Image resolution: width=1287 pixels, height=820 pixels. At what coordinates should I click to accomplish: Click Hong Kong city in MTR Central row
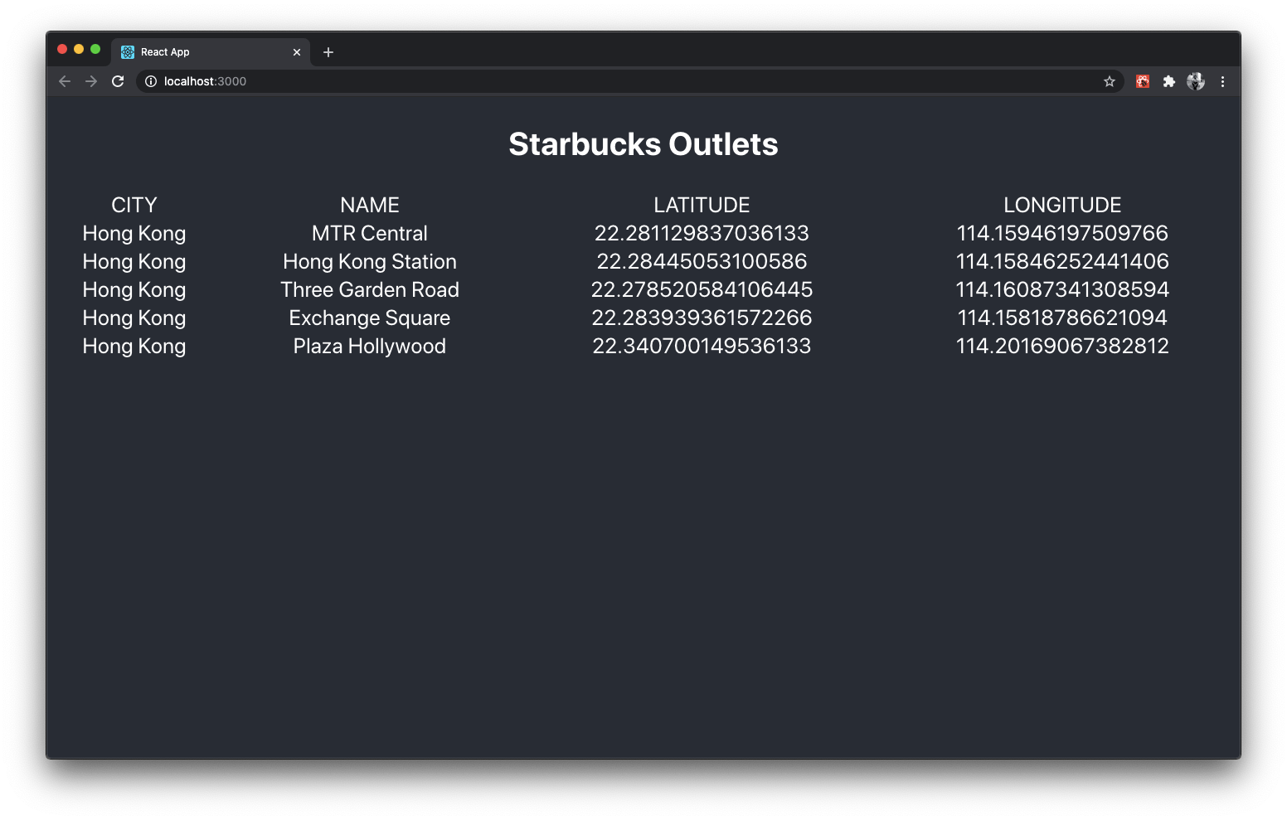coord(134,234)
